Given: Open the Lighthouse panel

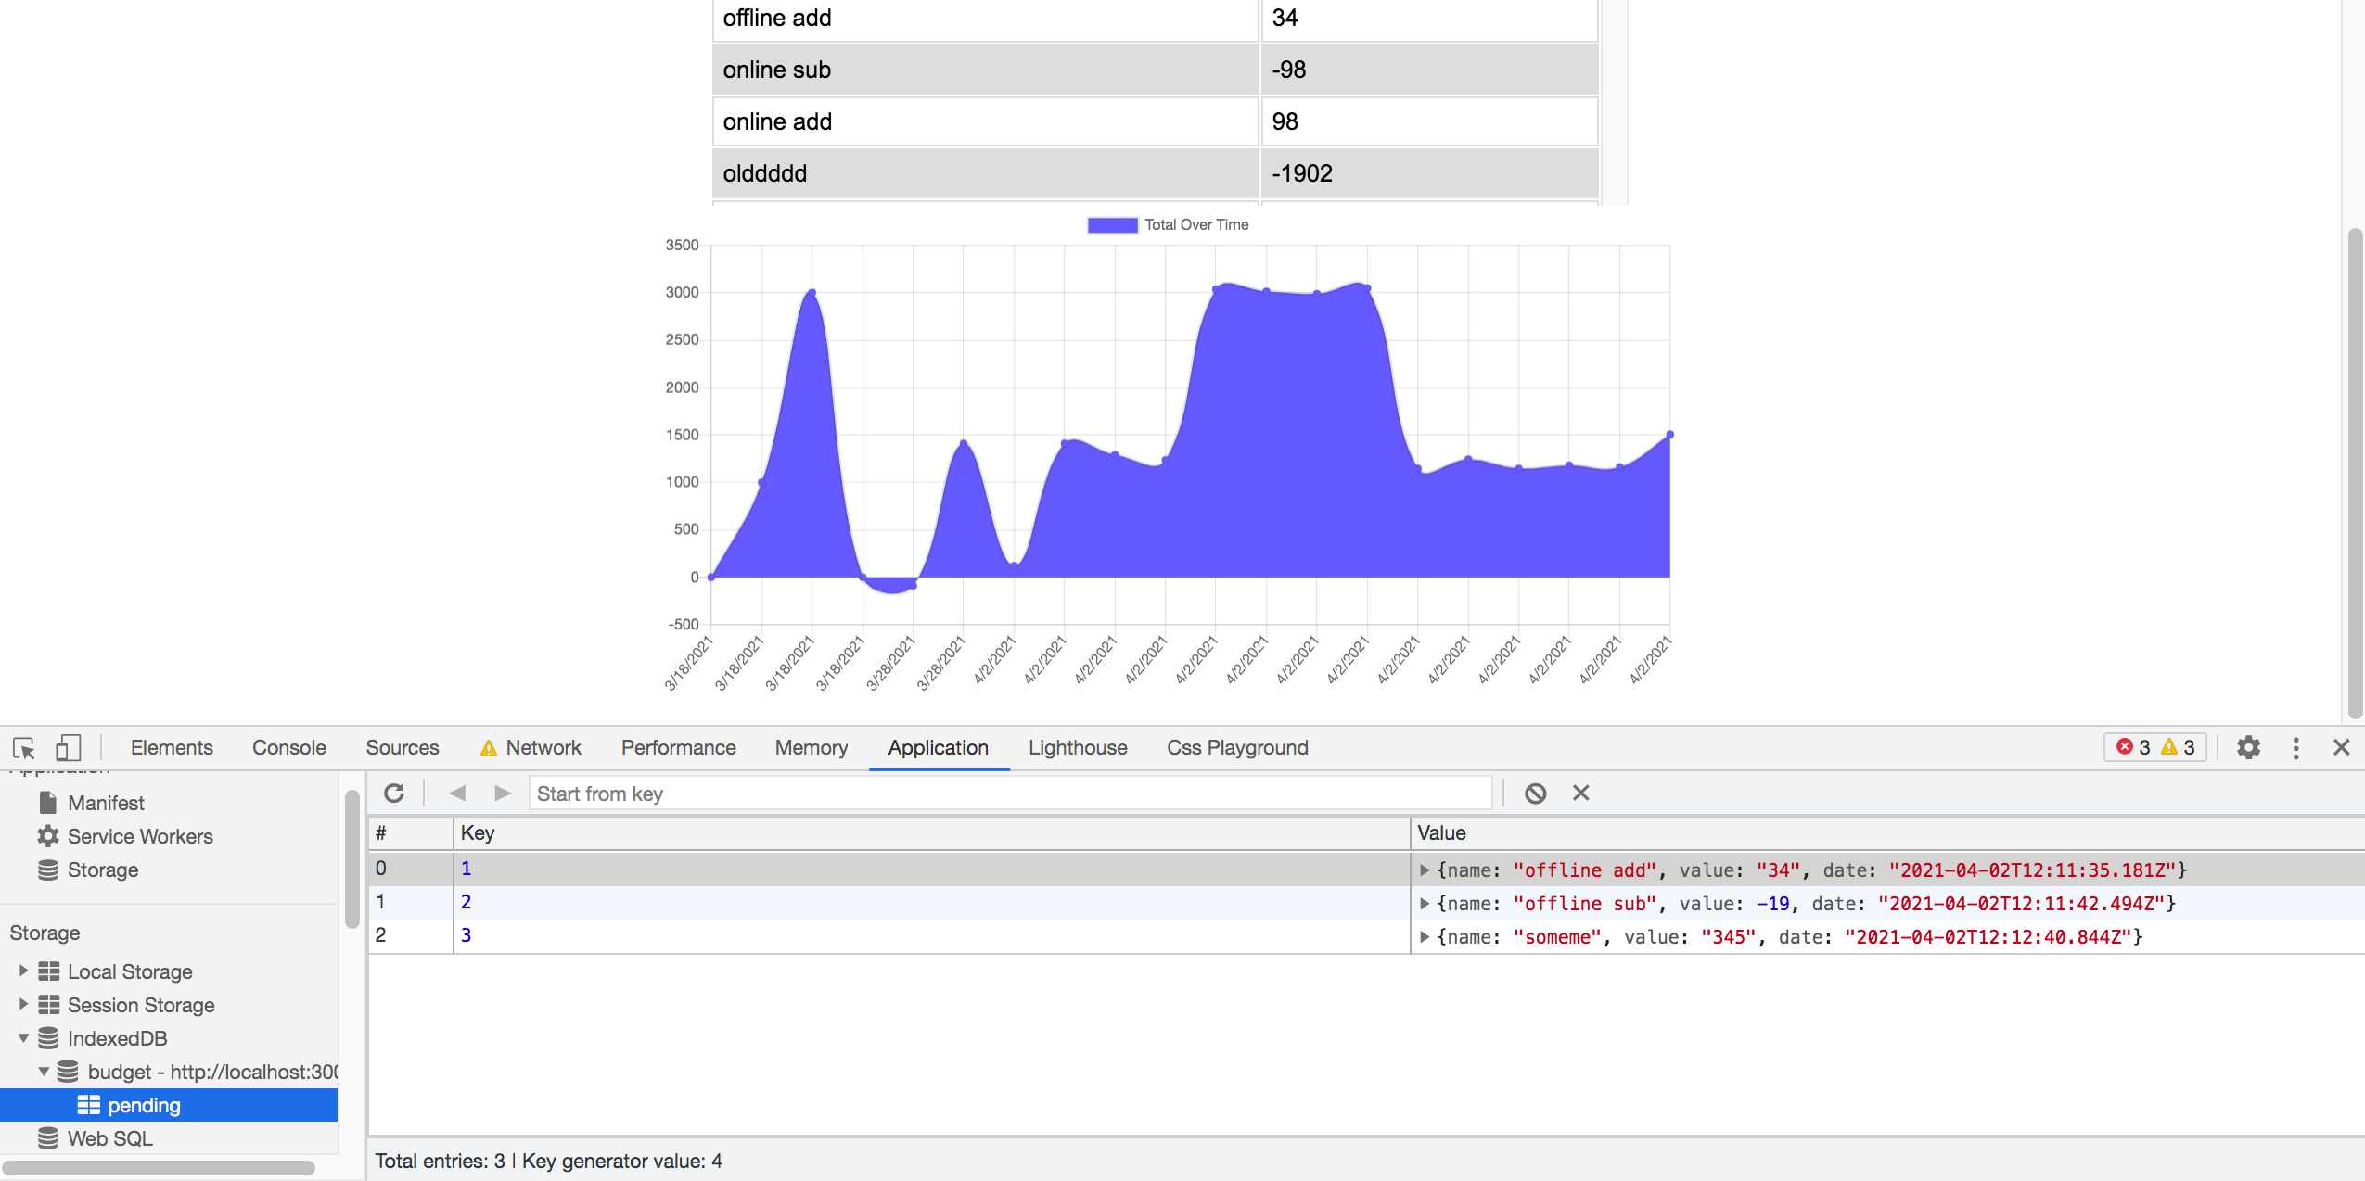Looking at the screenshot, I should pyautogui.click(x=1077, y=747).
